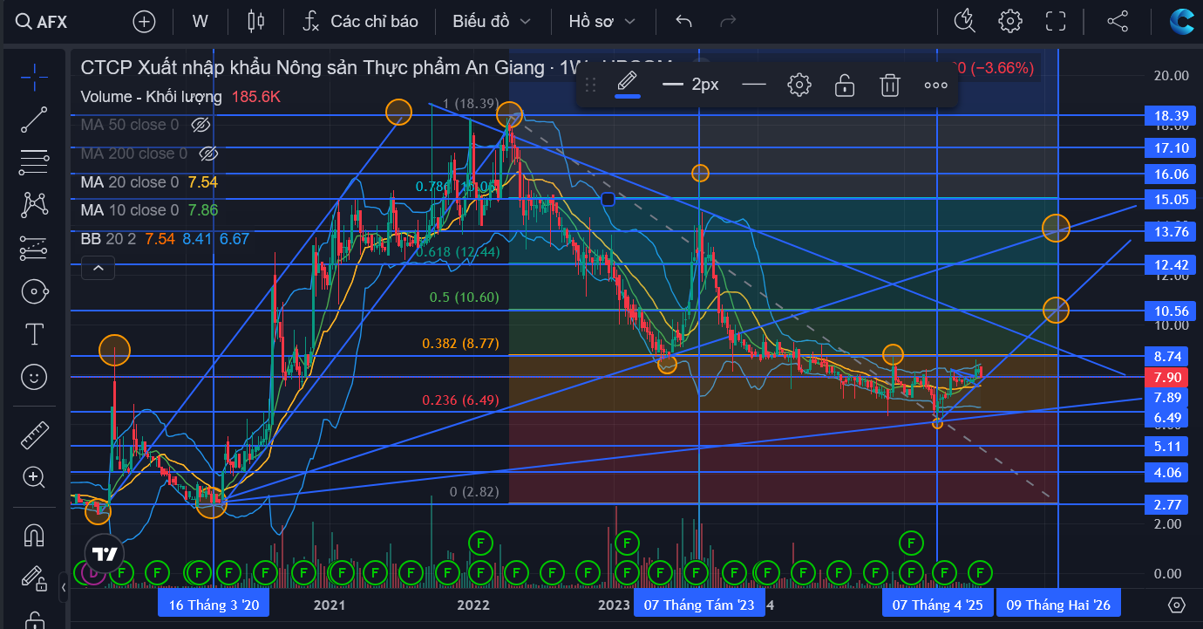The width and height of the screenshot is (1203, 629).
Task: Click the 18.39 price axis label
Action: click(1172, 115)
